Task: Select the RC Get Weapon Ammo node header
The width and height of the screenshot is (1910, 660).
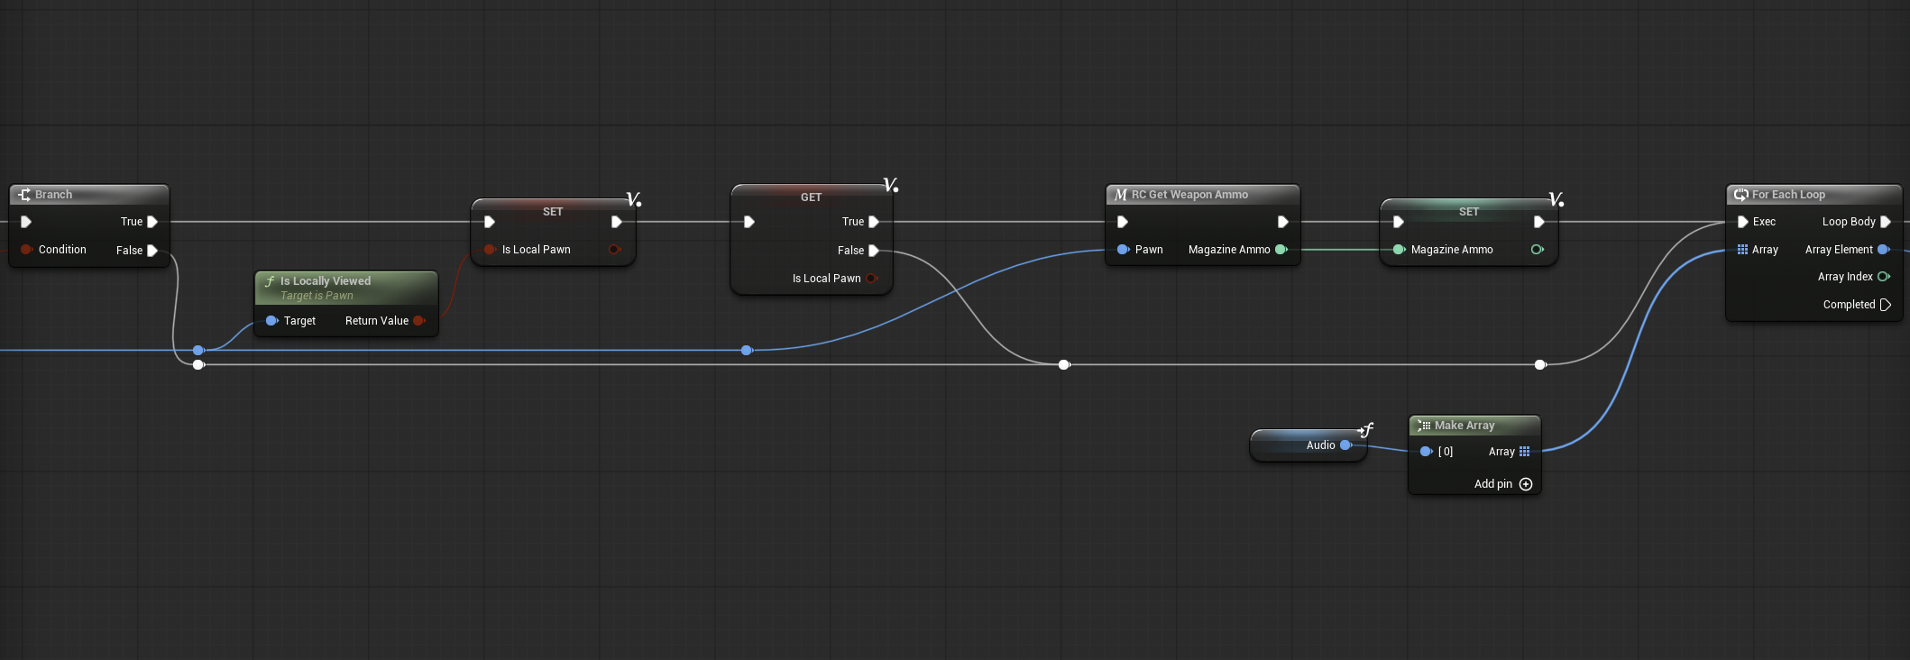Action: (x=1202, y=195)
